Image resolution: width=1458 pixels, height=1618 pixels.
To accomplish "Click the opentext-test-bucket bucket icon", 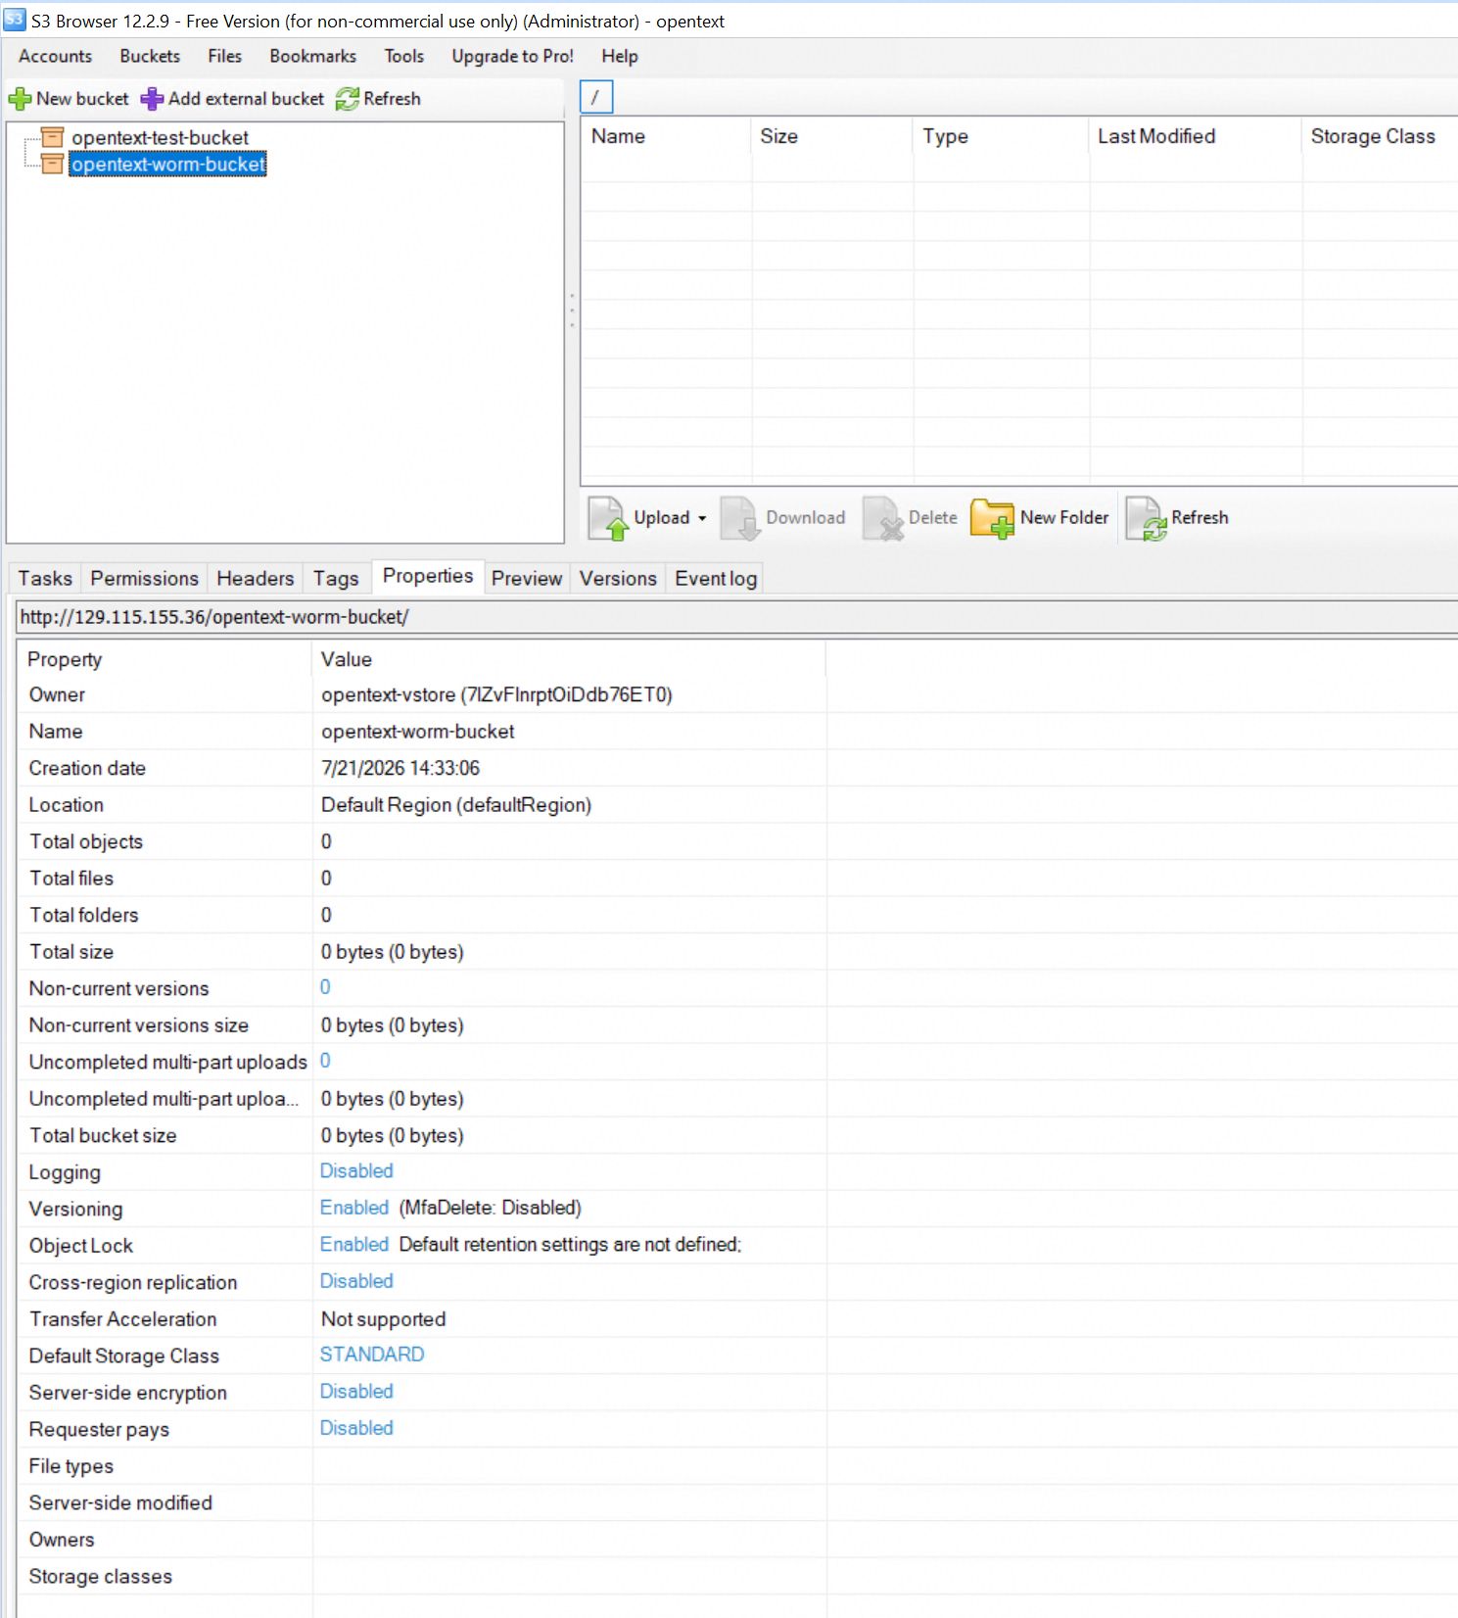I will [52, 137].
